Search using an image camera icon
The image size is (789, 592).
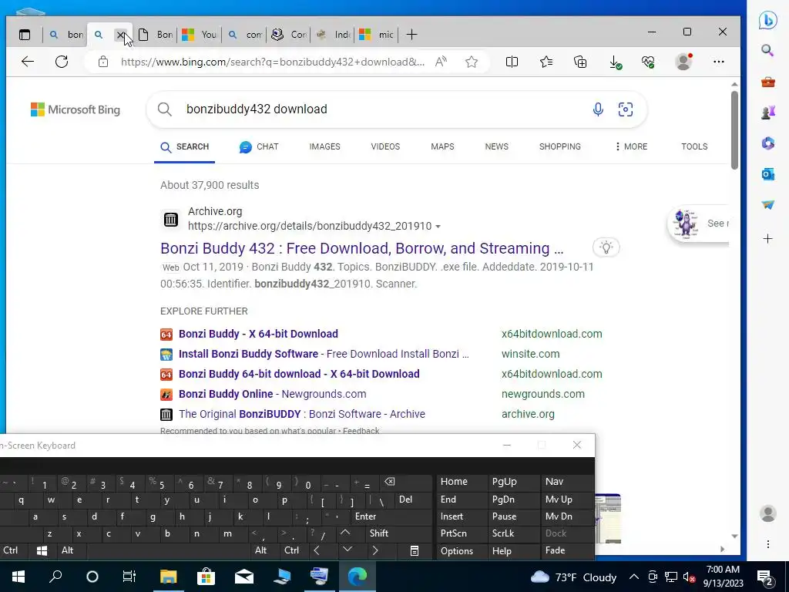click(x=626, y=109)
